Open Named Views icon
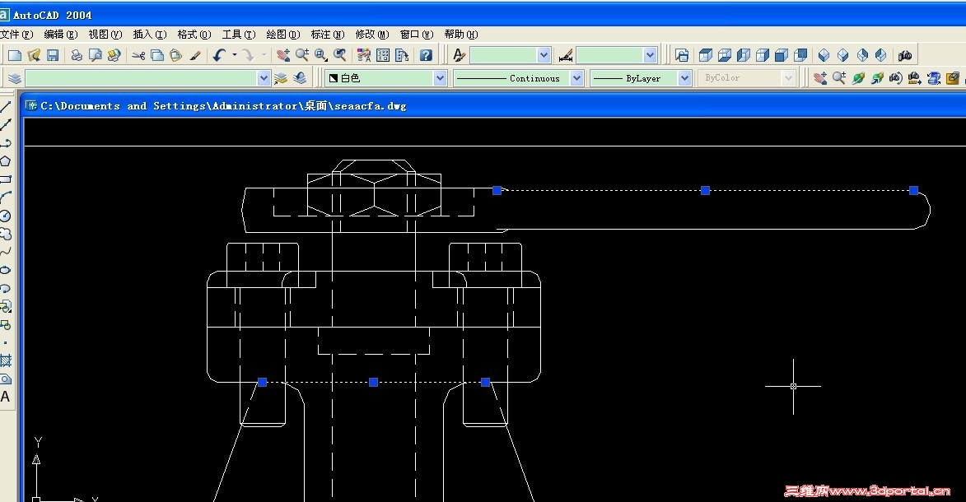The height and width of the screenshot is (502, 966). pos(681,55)
